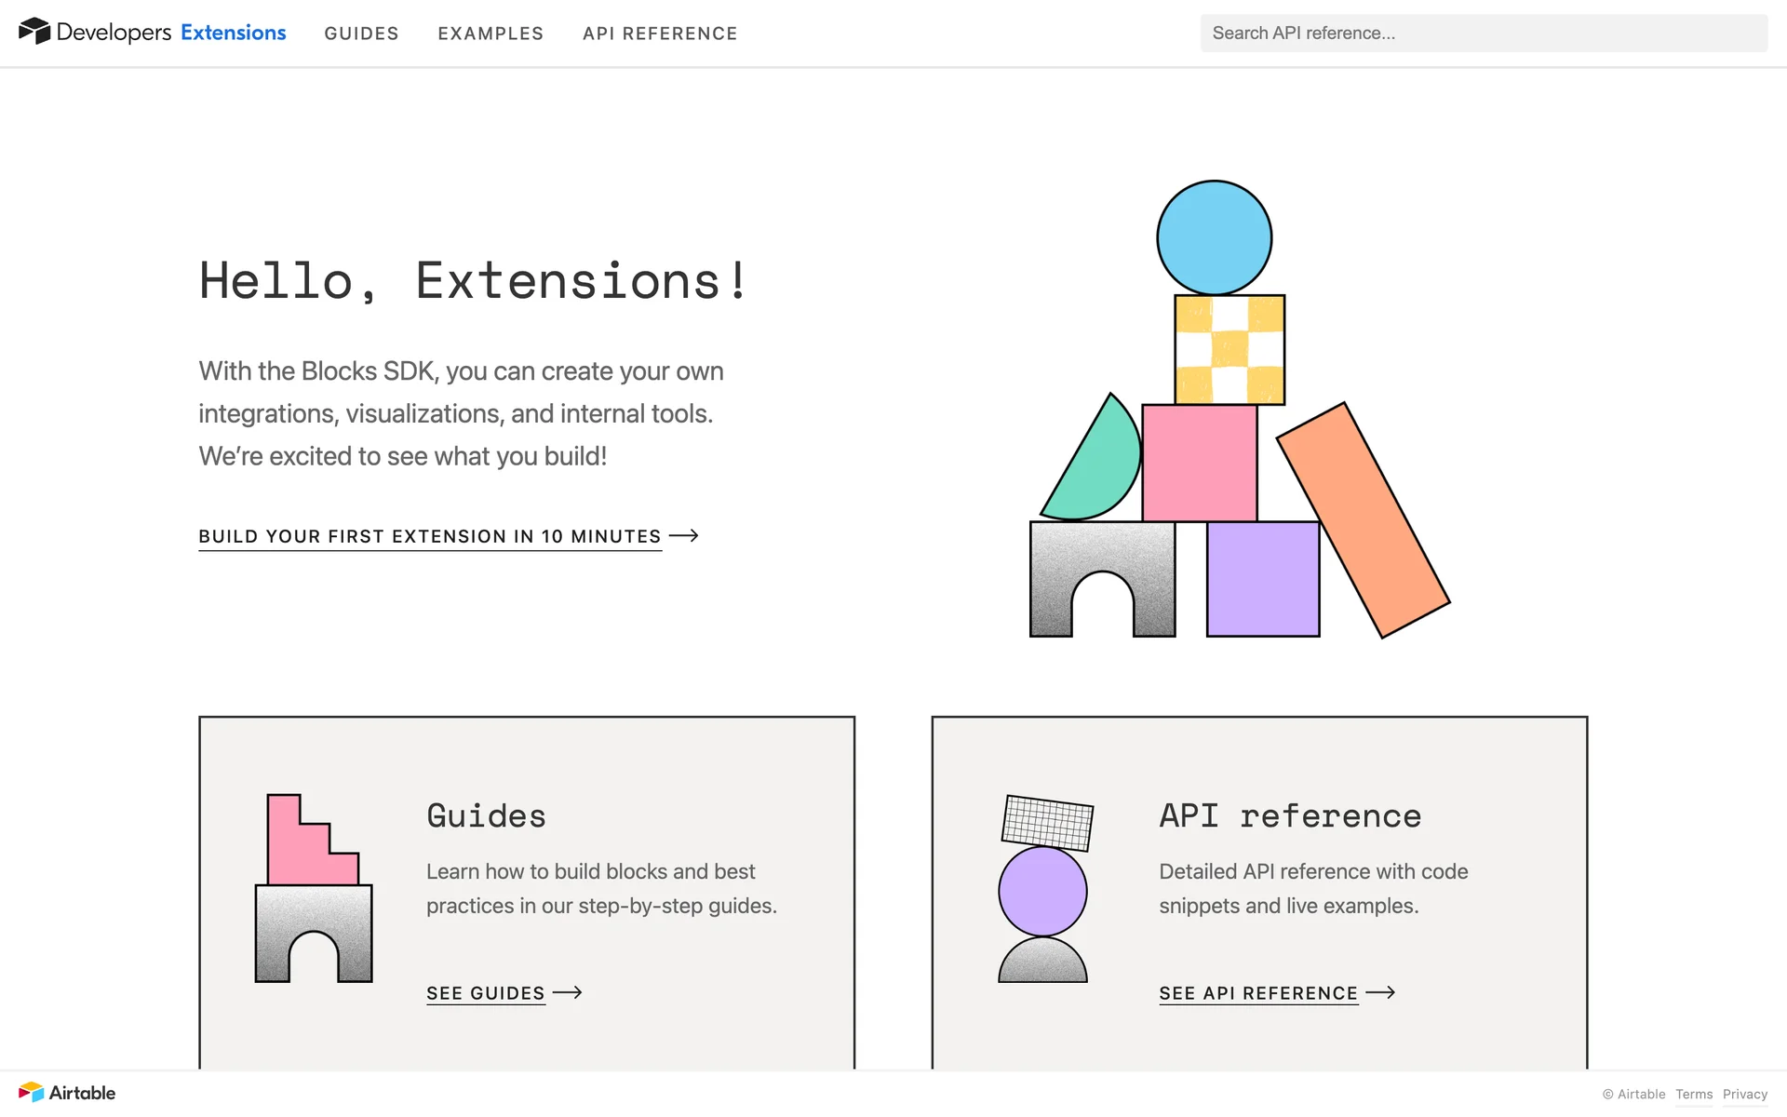Screen dimensions: 1787x1117
Task: Click the yellow checkered block in illustration
Action: [x=1229, y=350]
